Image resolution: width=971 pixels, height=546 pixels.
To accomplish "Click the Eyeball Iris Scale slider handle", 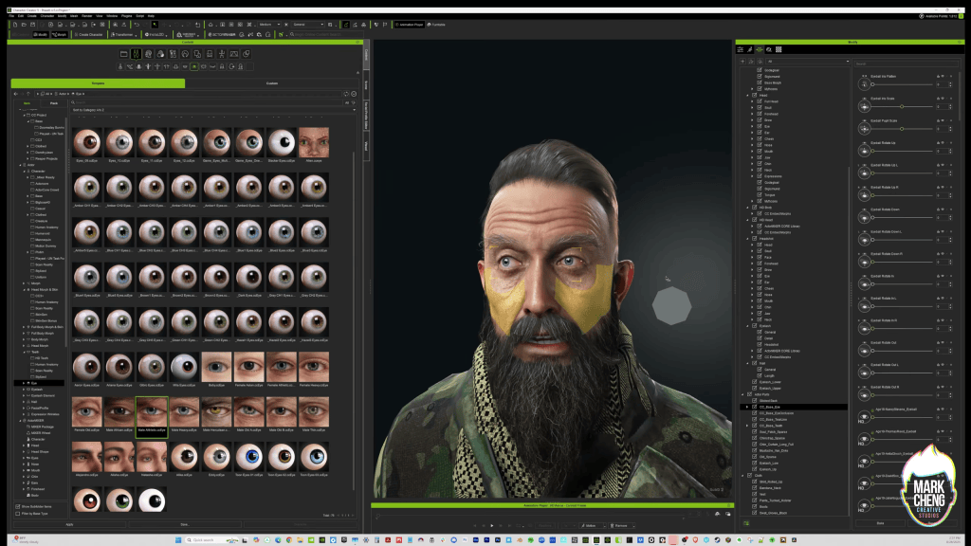I will (902, 106).
